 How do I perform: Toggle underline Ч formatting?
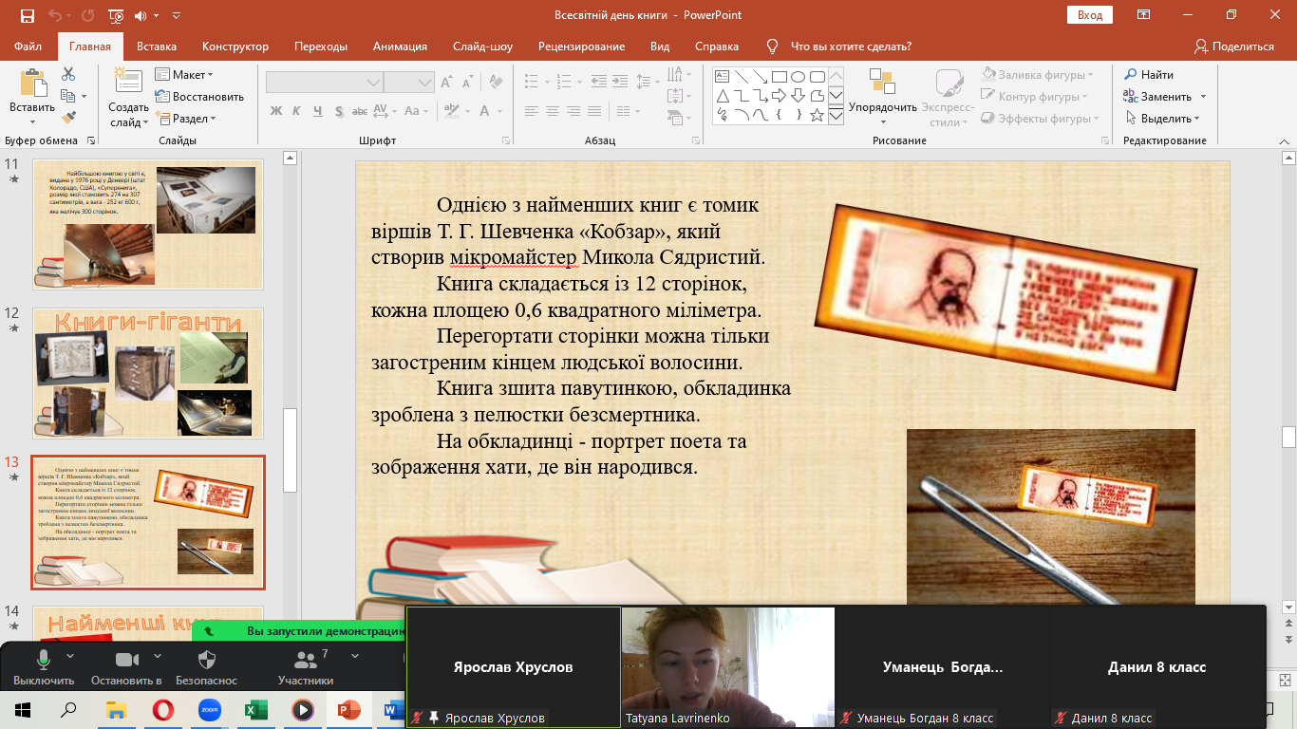pyautogui.click(x=318, y=111)
